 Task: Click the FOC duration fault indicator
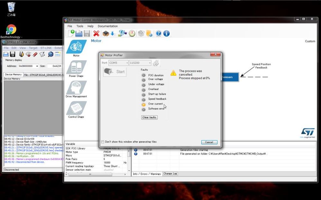(144, 75)
